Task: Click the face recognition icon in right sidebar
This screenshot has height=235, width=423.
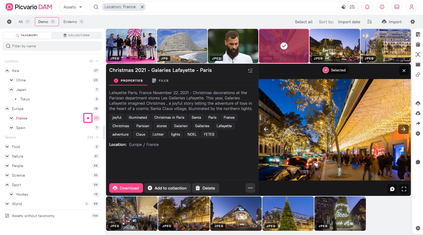Action: click(x=418, y=54)
